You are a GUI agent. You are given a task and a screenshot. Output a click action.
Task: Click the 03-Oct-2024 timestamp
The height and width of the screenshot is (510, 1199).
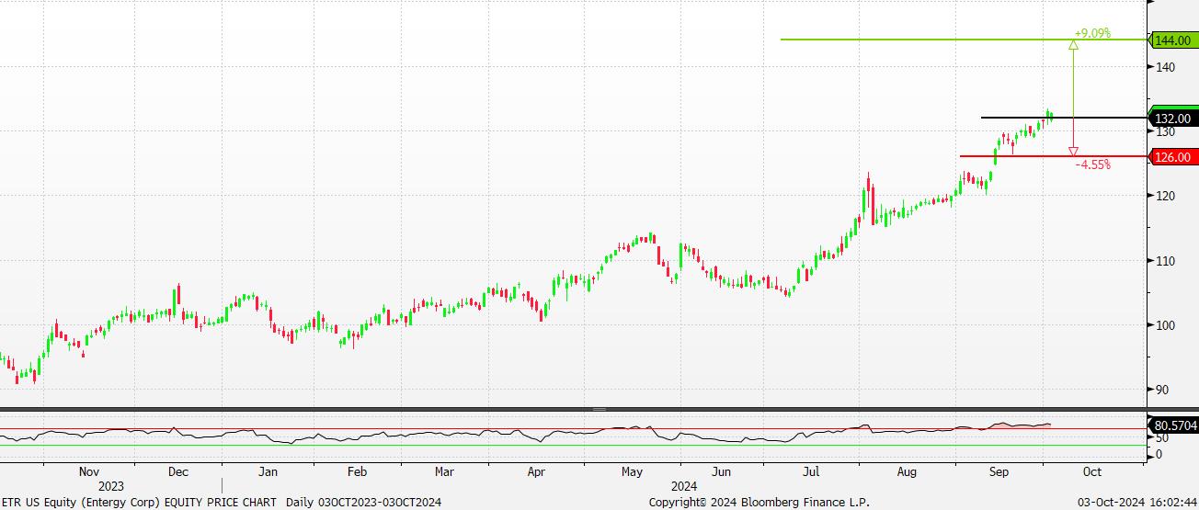point(1136,502)
